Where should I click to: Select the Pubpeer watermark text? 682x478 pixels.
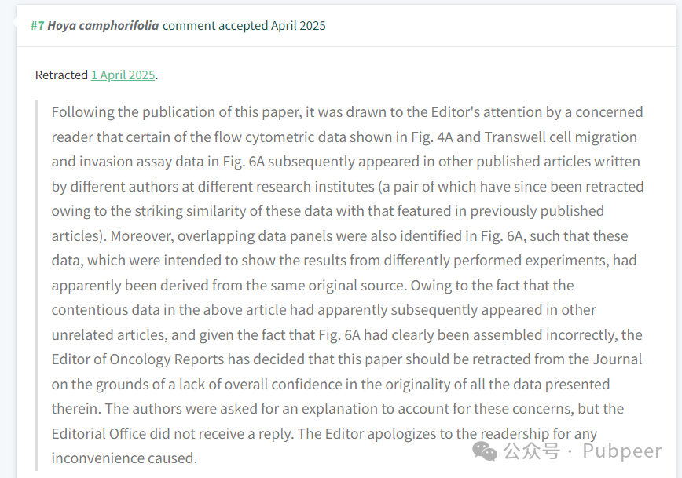[x=622, y=451]
